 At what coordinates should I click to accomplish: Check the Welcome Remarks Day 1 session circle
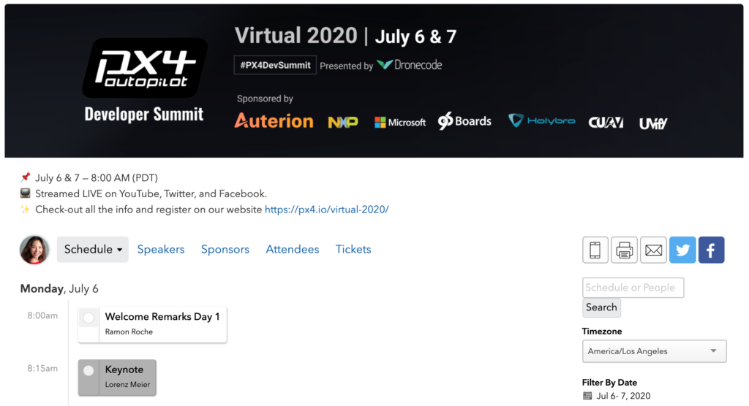click(89, 318)
